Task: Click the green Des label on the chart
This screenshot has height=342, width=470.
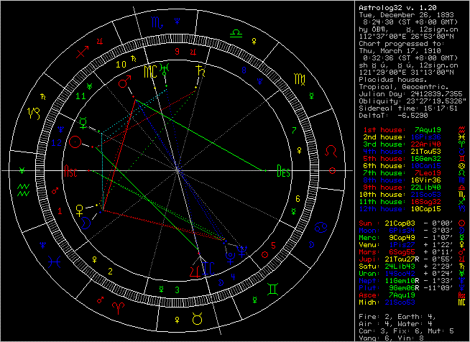Action: point(284,171)
